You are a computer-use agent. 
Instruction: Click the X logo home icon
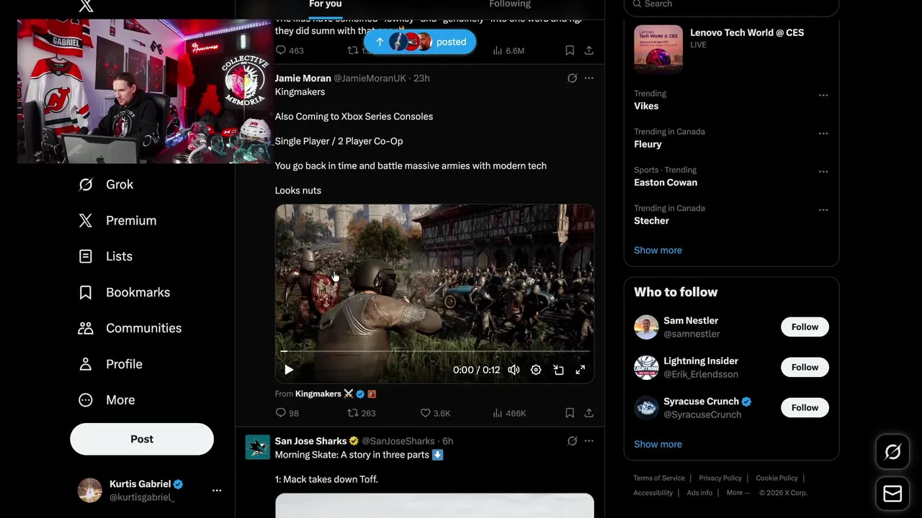(x=86, y=6)
